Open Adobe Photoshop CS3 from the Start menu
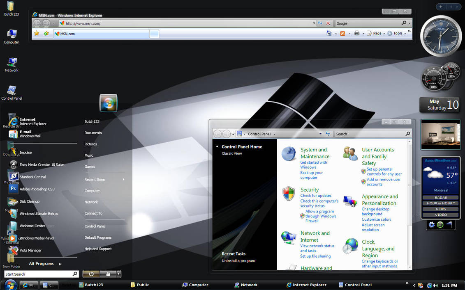This screenshot has height=290, width=465. (37, 189)
